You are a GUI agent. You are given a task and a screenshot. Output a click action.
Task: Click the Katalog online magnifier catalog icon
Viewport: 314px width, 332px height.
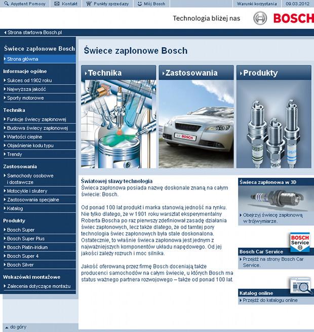point(301,285)
